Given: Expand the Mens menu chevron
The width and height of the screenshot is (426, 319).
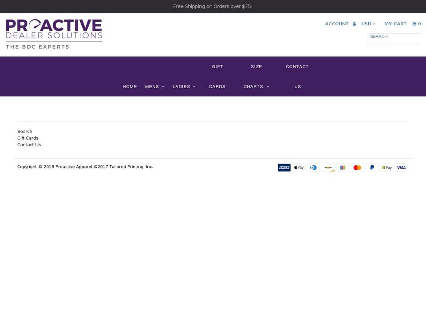Looking at the screenshot, I should pyautogui.click(x=163, y=87).
